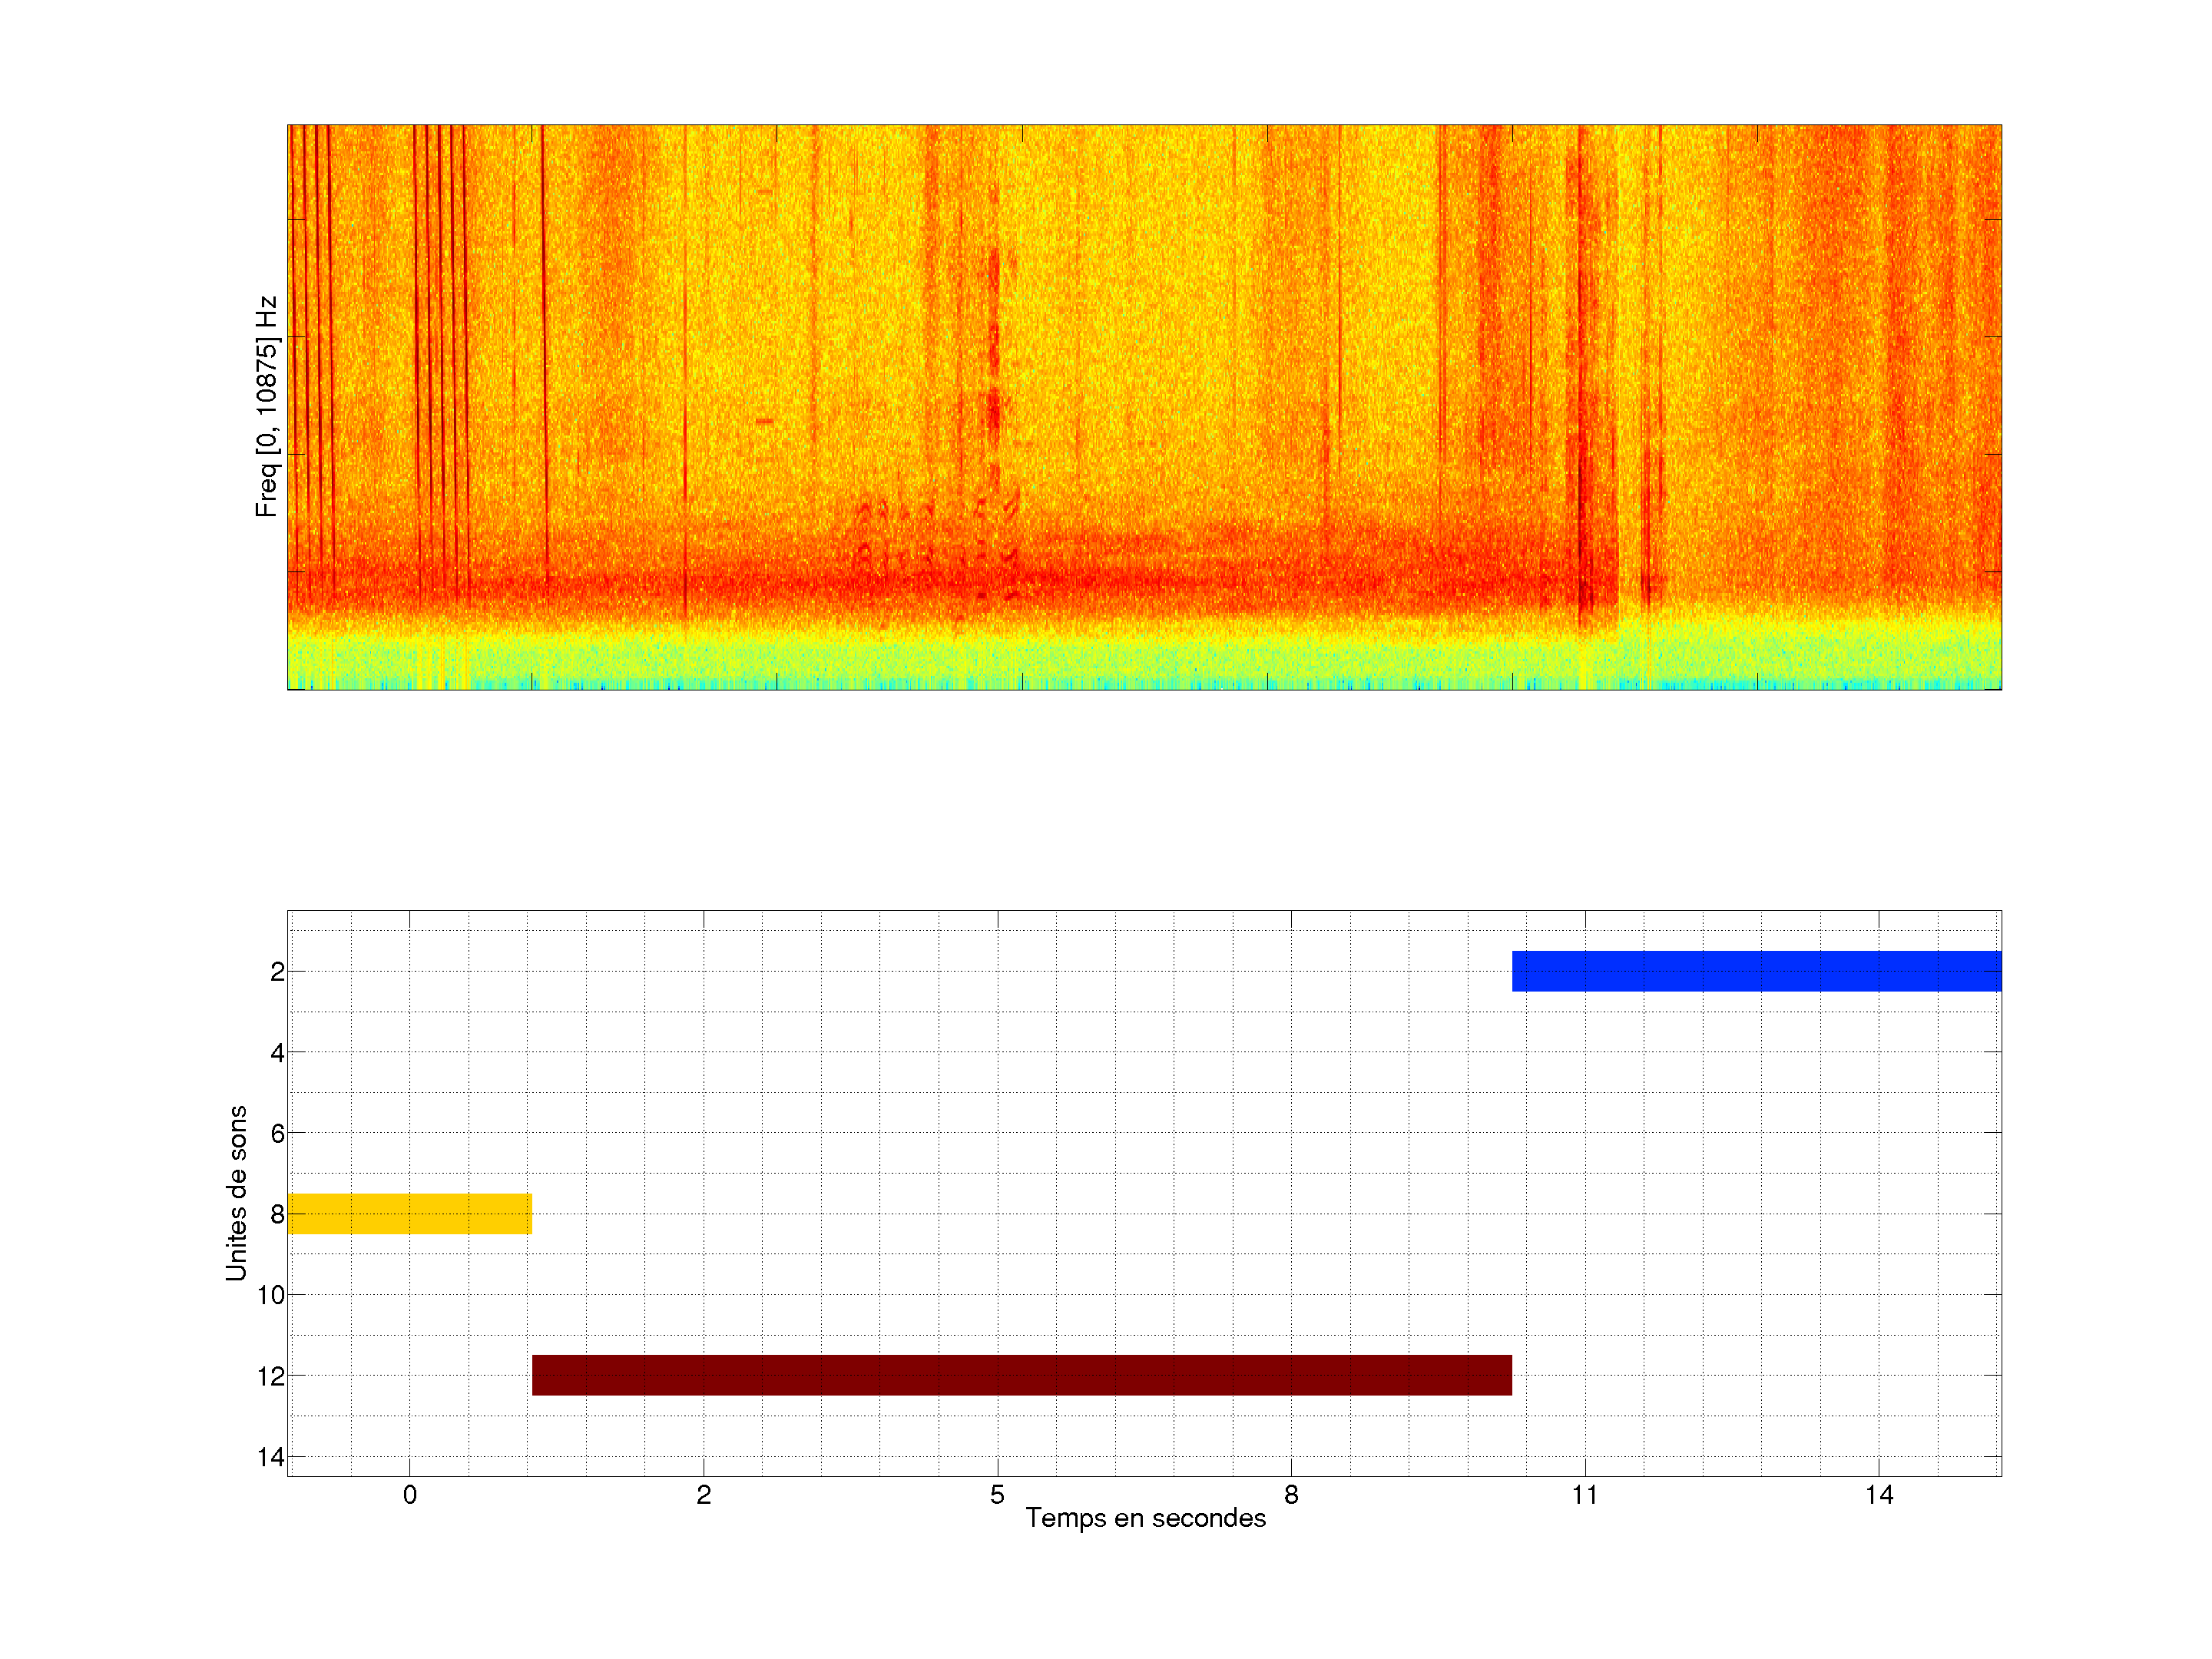Click the yellow bar at unit 8

pyautogui.click(x=409, y=1213)
